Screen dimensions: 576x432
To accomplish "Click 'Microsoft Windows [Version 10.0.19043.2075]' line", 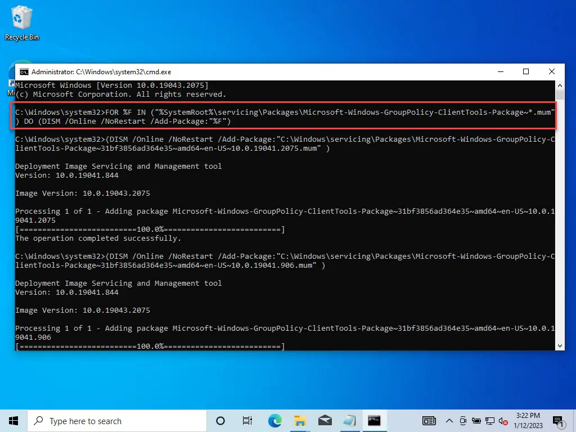I will pyautogui.click(x=112, y=85).
